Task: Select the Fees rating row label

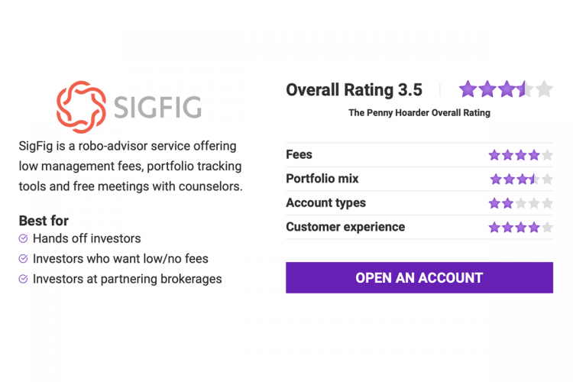Action: [299, 155]
